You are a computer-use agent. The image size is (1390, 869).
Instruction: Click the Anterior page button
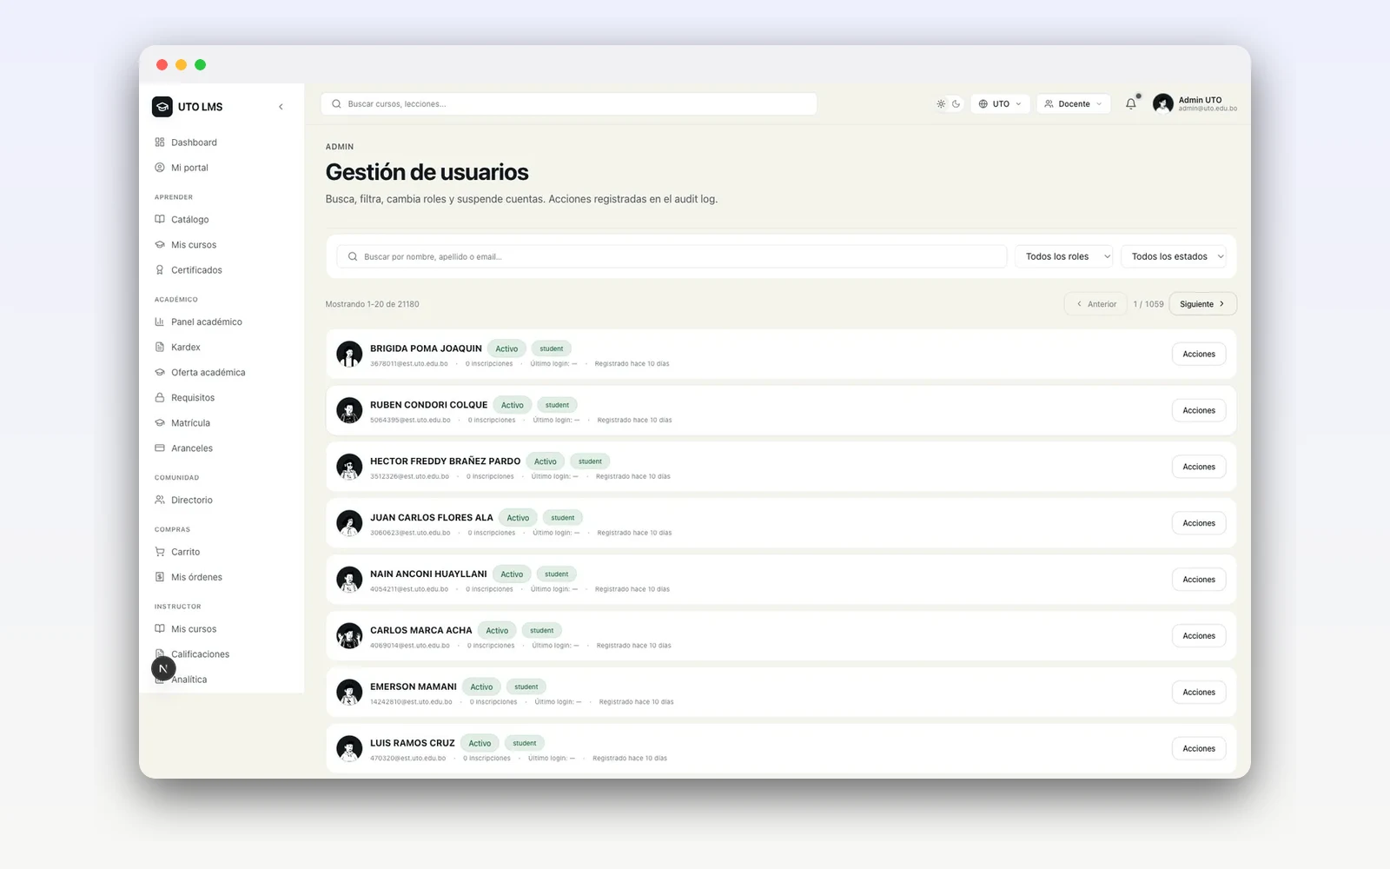[x=1095, y=304]
